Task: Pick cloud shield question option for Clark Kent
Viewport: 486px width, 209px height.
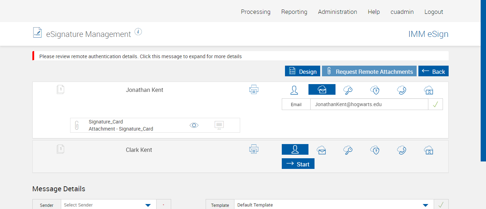Action: pos(375,150)
